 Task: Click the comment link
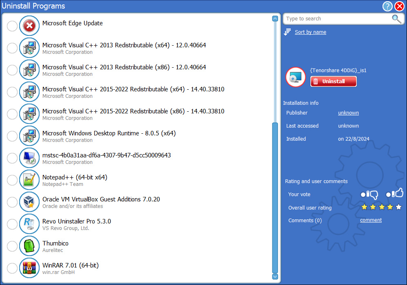tap(371, 220)
